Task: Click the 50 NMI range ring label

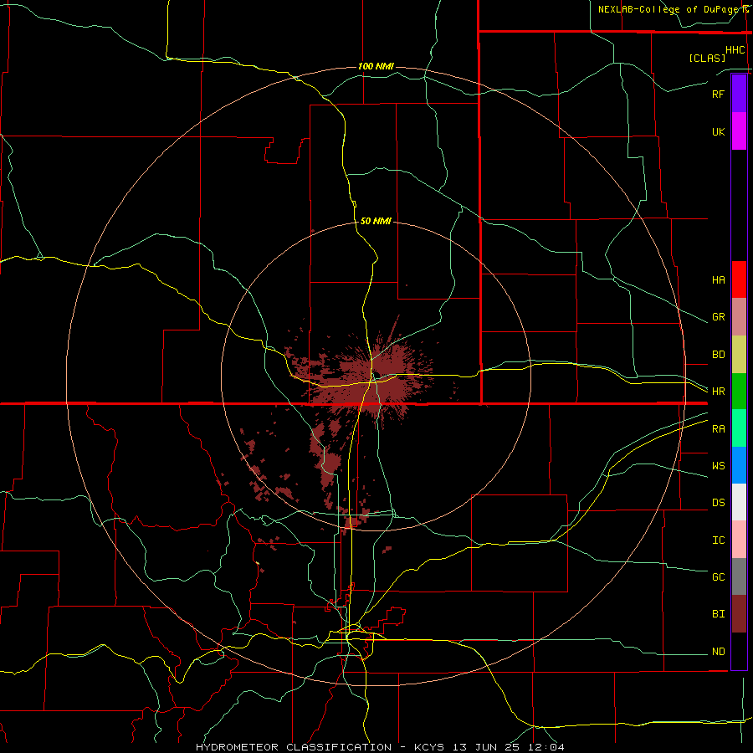Action: pyautogui.click(x=376, y=221)
